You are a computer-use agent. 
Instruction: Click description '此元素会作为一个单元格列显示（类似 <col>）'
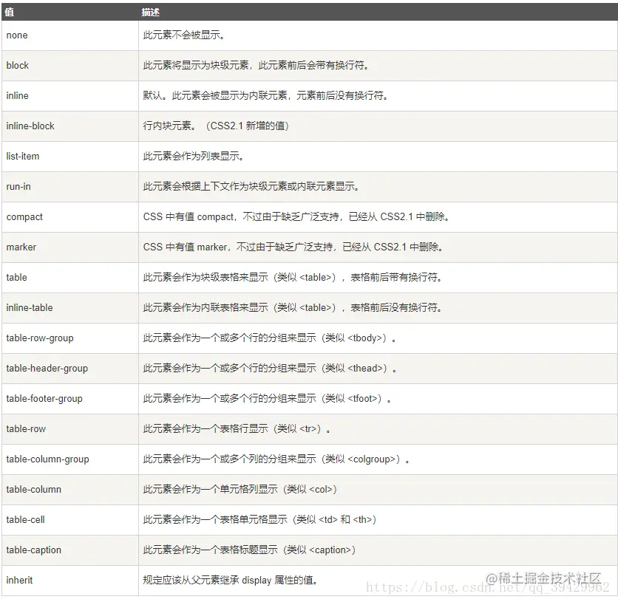[240, 490]
